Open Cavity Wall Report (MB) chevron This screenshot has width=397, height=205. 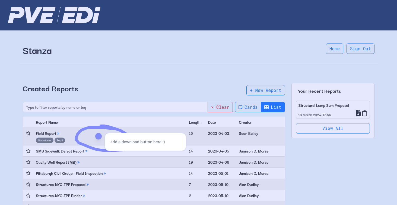tap(78, 162)
